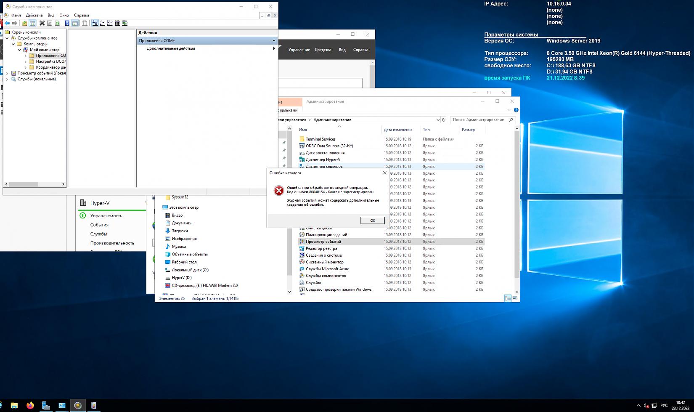The image size is (694, 412).
Task: Toggle the Status view toolbar icon in MMC
Action: [124, 23]
